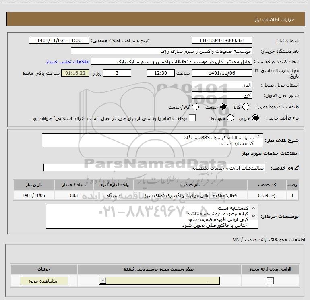Click the service code cell ژ-81-813
Screen dimensions: 310x300
tap(267, 195)
